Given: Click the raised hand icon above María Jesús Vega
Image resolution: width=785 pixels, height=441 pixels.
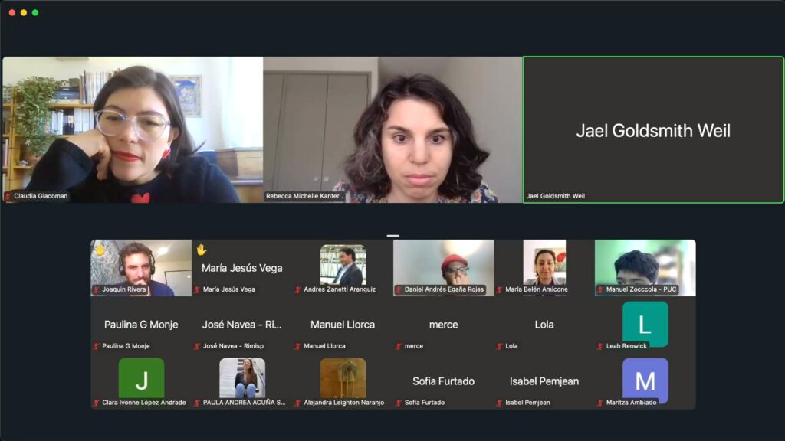Looking at the screenshot, I should [x=202, y=250].
